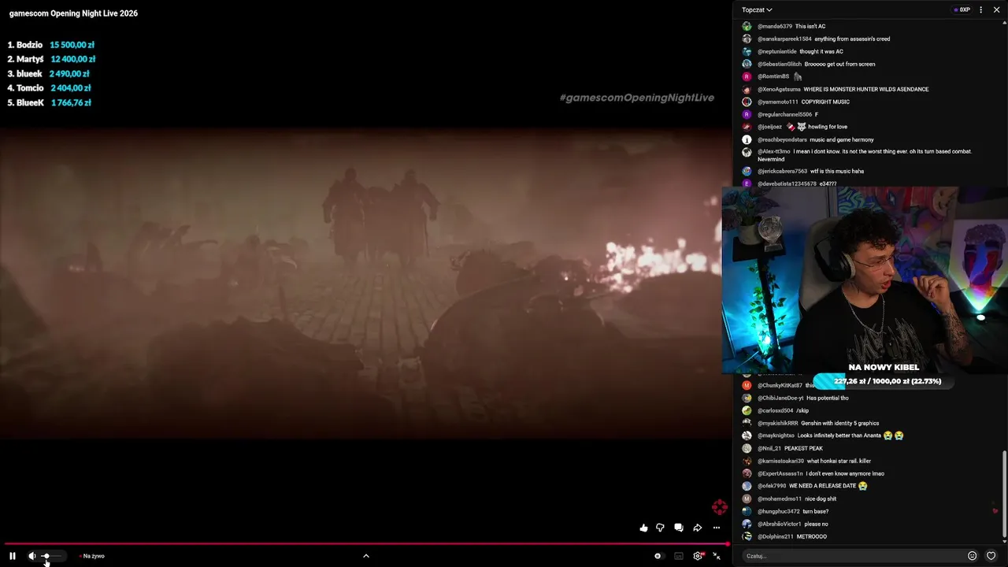This screenshot has width=1008, height=567.
Task: Open @manda6379's avatar in chat
Action: pyautogui.click(x=747, y=26)
